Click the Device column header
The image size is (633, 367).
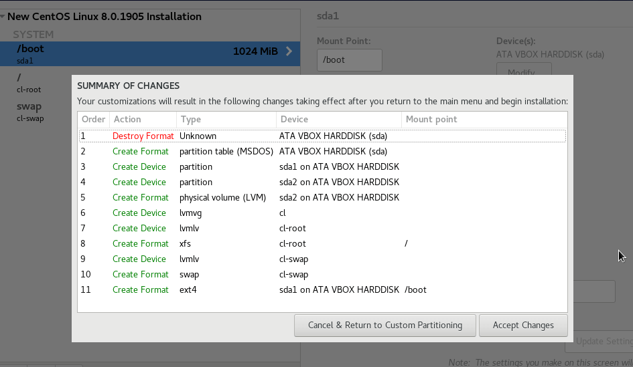click(339, 119)
